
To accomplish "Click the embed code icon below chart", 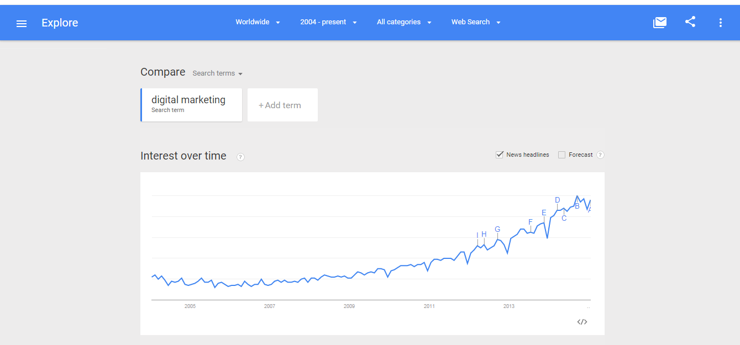I will pyautogui.click(x=582, y=322).
